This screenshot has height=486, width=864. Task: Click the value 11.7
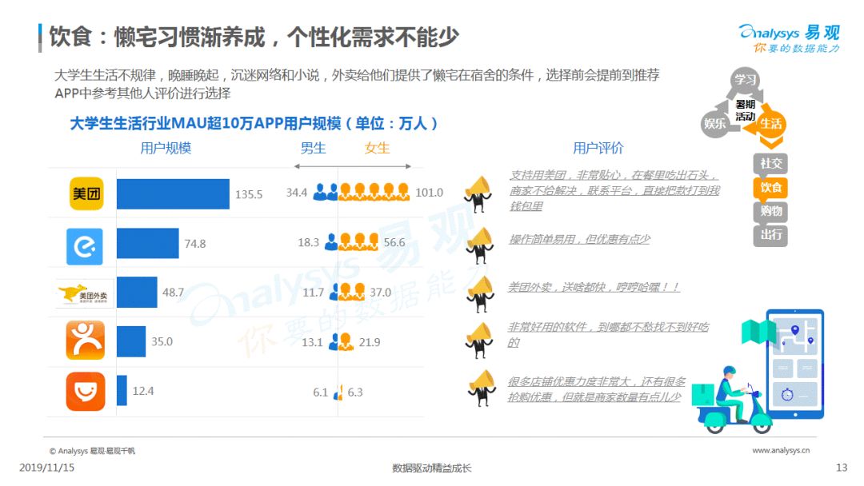point(313,293)
